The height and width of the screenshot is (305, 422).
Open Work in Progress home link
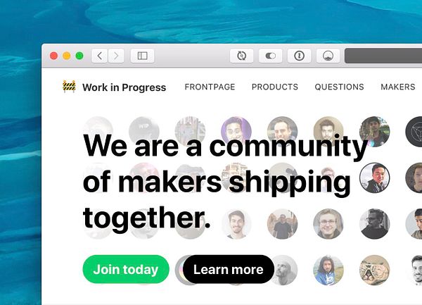click(x=124, y=87)
